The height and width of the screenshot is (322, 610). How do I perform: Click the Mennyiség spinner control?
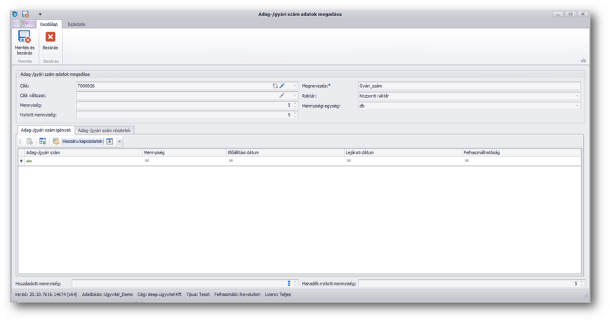point(295,105)
